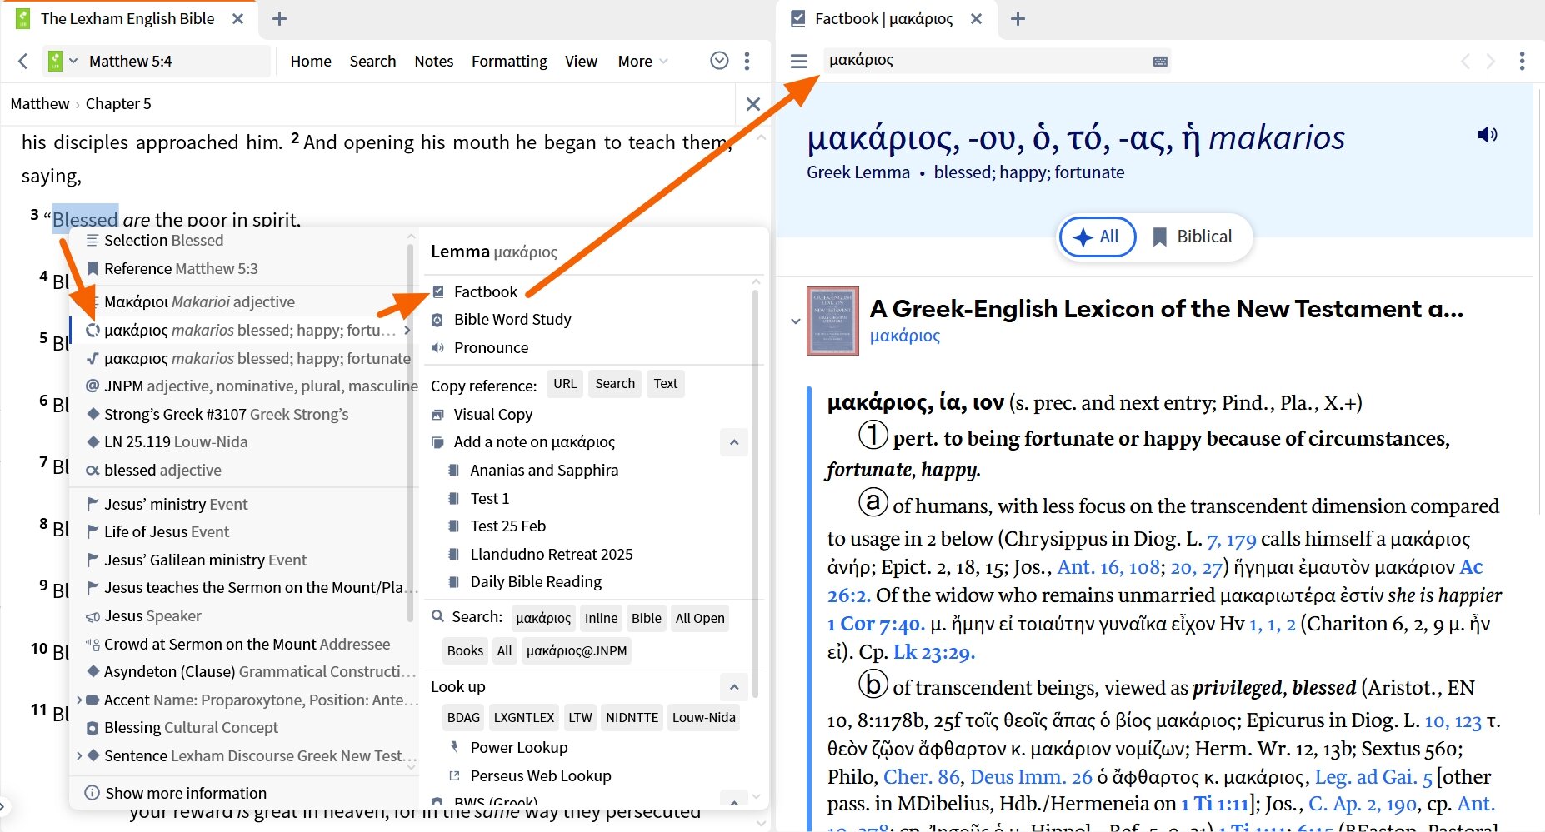Image resolution: width=1545 pixels, height=832 pixels.
Task: Select the Factbook | μακάριος tab
Action: pyautogui.click(x=884, y=19)
